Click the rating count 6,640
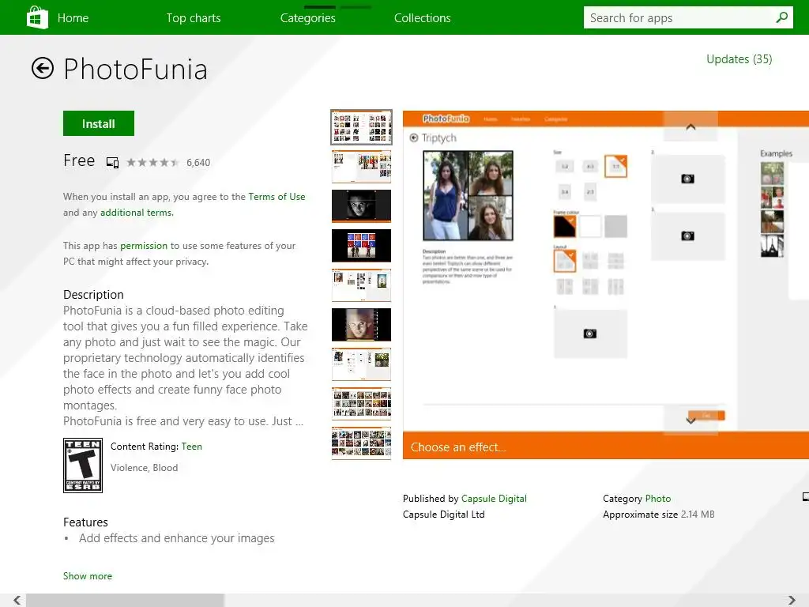The height and width of the screenshot is (607, 809). (198, 163)
